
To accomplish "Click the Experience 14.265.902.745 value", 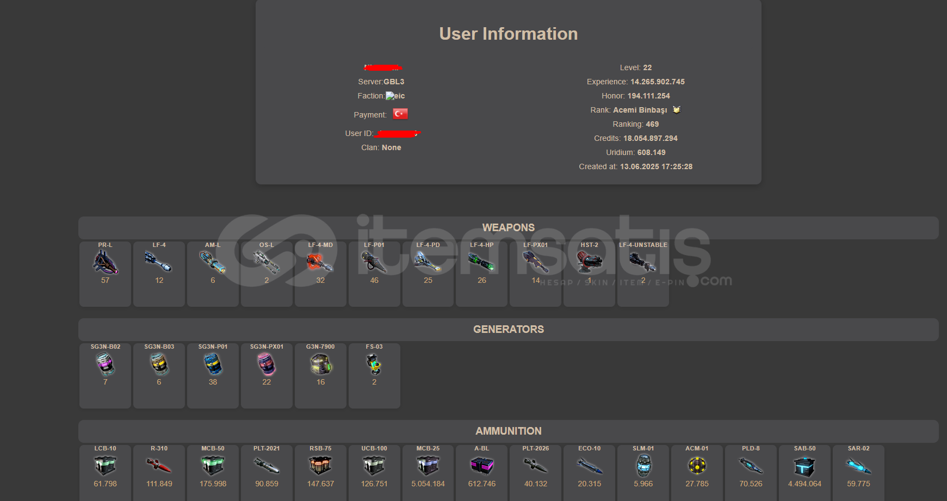I will [x=658, y=82].
